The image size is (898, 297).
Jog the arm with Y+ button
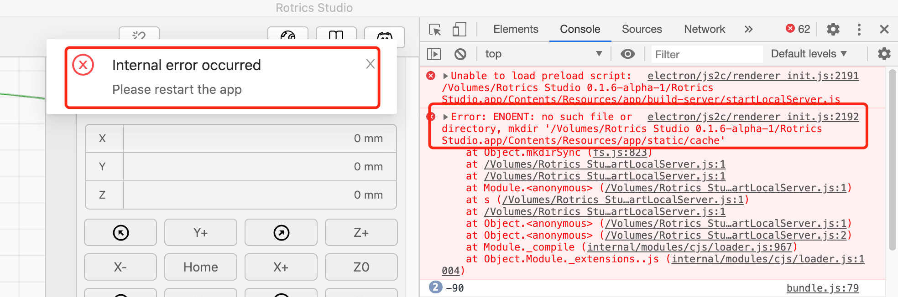tap(201, 232)
